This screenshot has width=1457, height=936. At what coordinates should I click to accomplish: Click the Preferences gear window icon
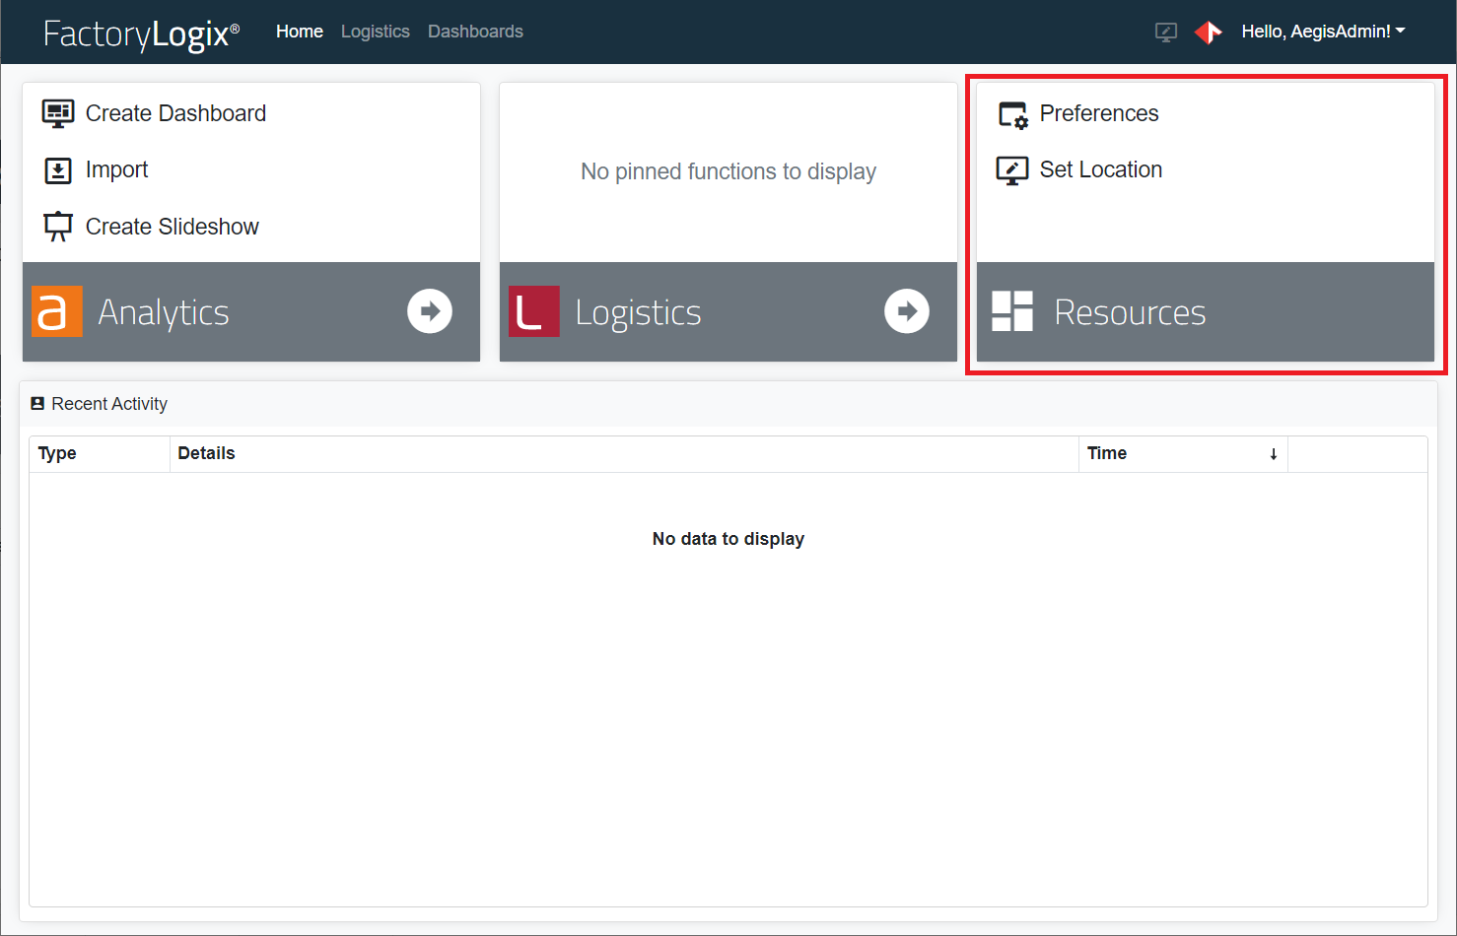pyautogui.click(x=1012, y=114)
